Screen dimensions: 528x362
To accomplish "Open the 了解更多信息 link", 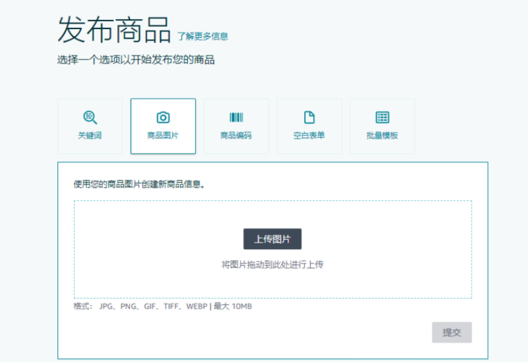I will (203, 36).
